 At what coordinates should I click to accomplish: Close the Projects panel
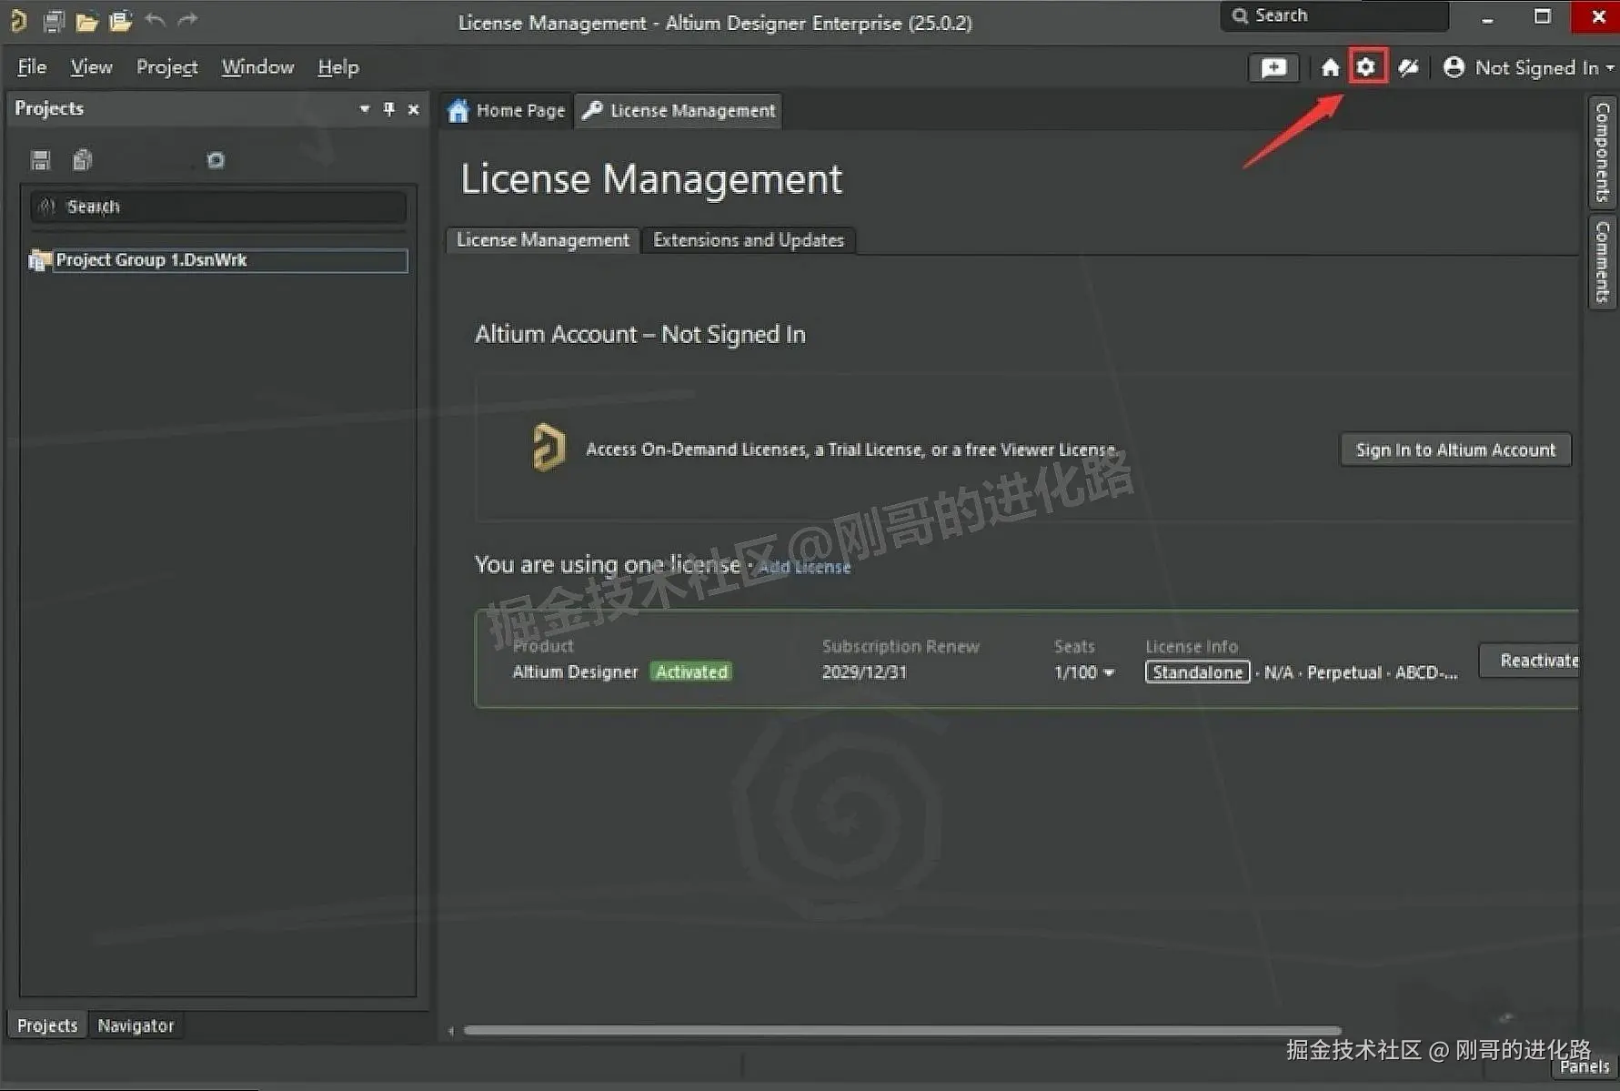tap(414, 109)
